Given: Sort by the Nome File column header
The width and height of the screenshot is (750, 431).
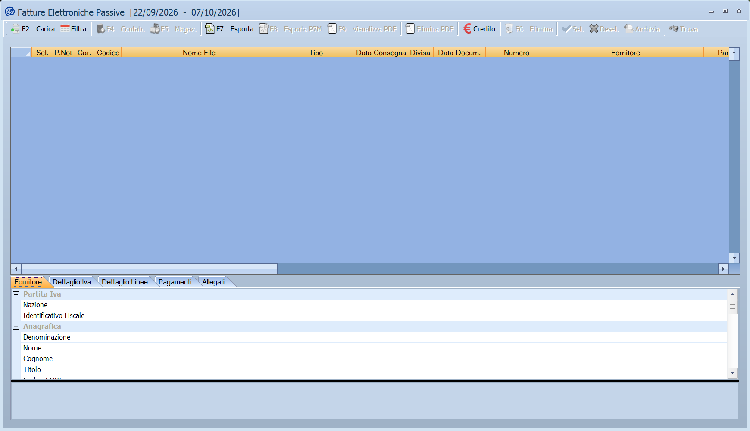Looking at the screenshot, I should click(x=199, y=53).
